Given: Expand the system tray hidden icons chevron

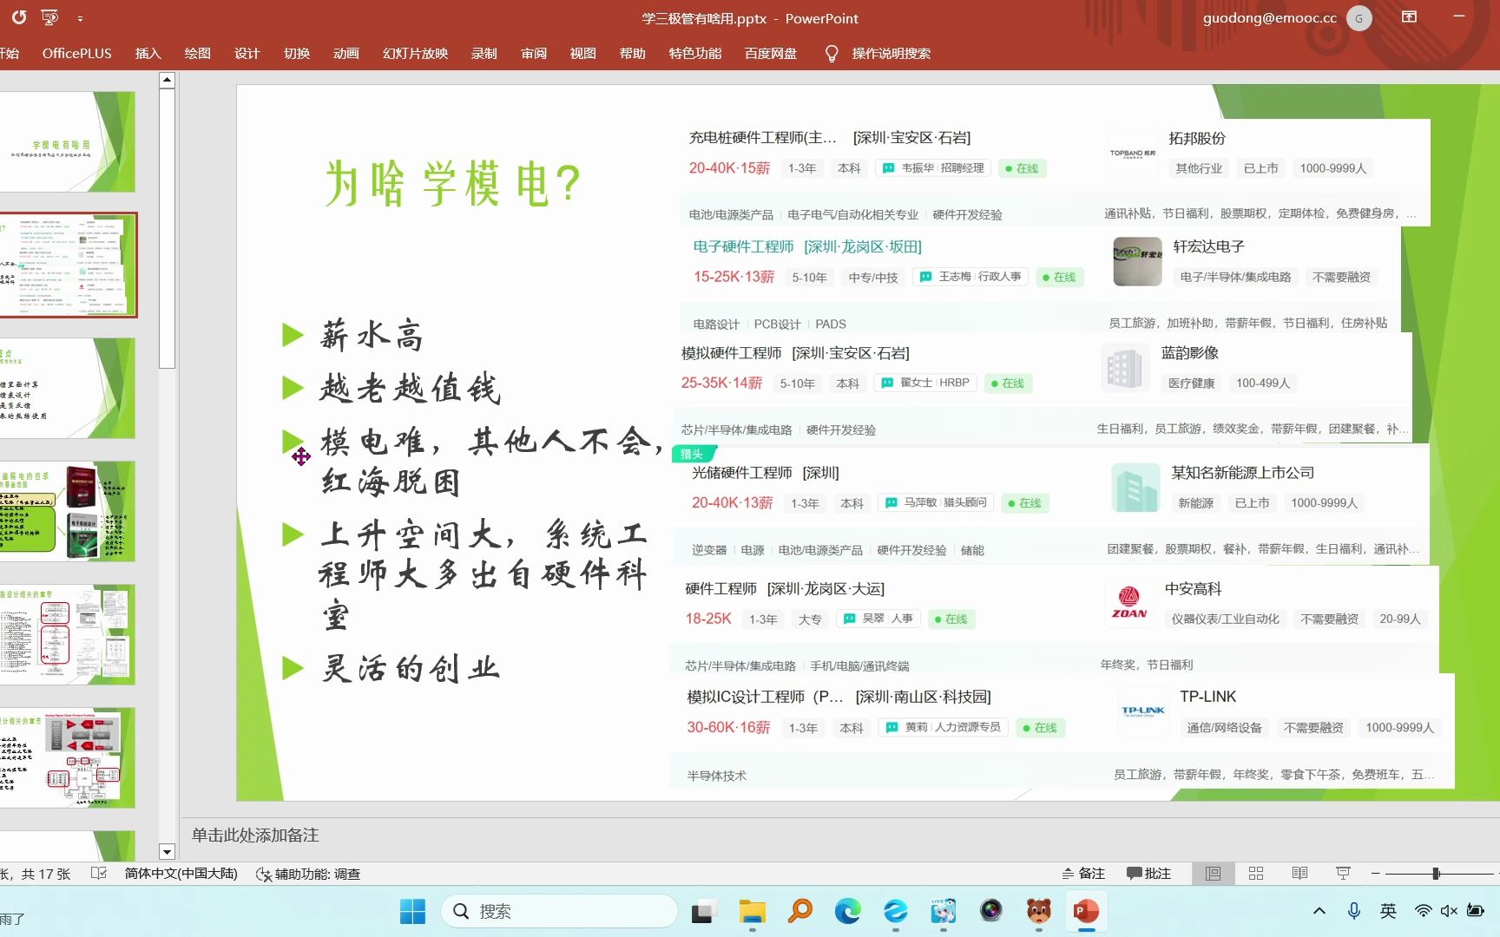Looking at the screenshot, I should [1319, 911].
